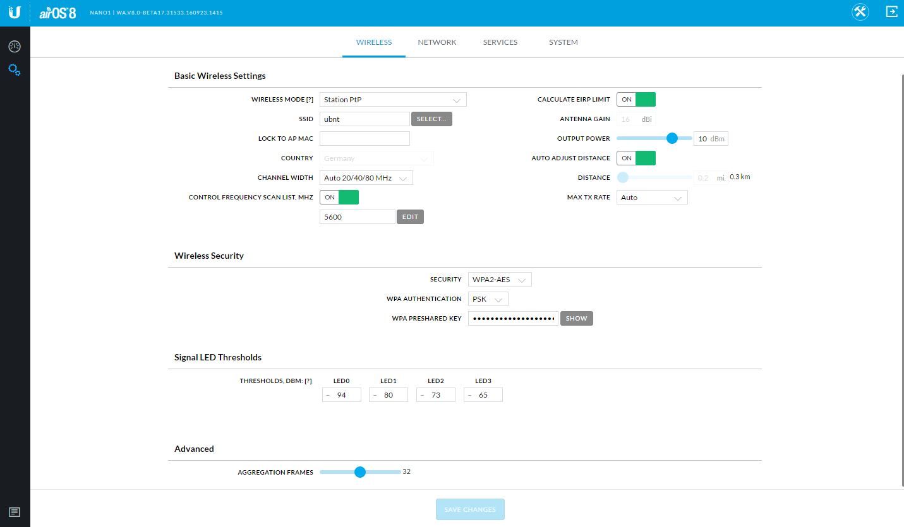904x527 pixels.
Task: Show the WPA preshared key
Action: 576,318
